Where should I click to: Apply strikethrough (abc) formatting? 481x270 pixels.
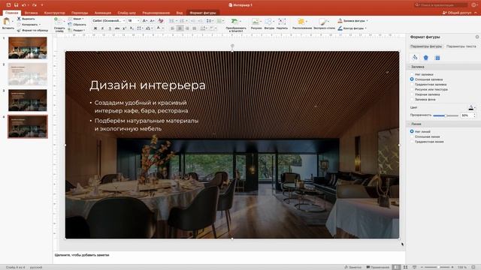117,28
